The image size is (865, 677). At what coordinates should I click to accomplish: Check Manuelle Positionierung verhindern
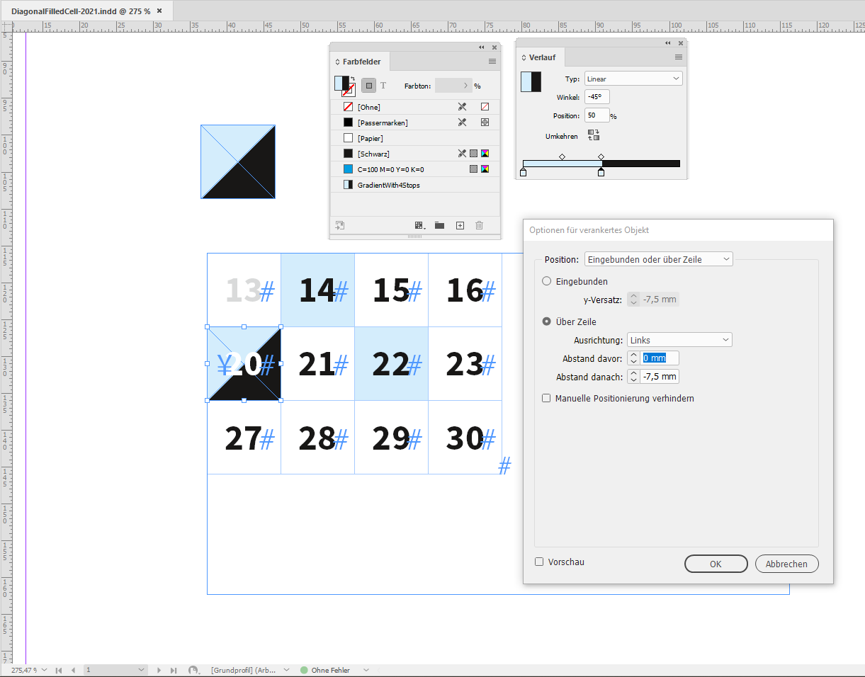(546, 398)
